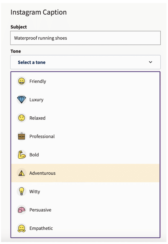Select the Luxury tone option
Image resolution: width=168 pixels, height=244 pixels.
pos(85,99)
